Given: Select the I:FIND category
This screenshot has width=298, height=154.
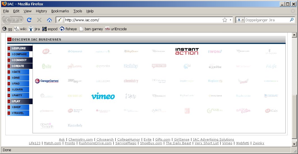Looking at the screenshot, I should [x=18, y=84].
